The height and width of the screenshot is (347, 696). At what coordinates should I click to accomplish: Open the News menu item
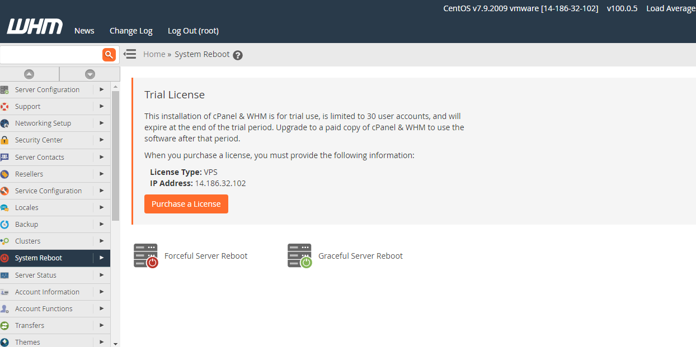84,31
